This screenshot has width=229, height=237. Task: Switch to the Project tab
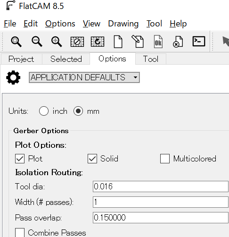tap(21, 59)
